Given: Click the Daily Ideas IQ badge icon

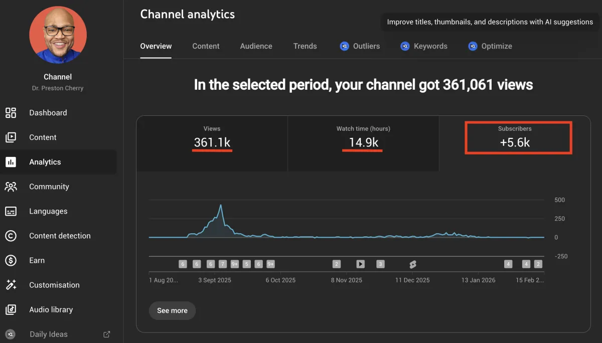Looking at the screenshot, I should [x=11, y=334].
